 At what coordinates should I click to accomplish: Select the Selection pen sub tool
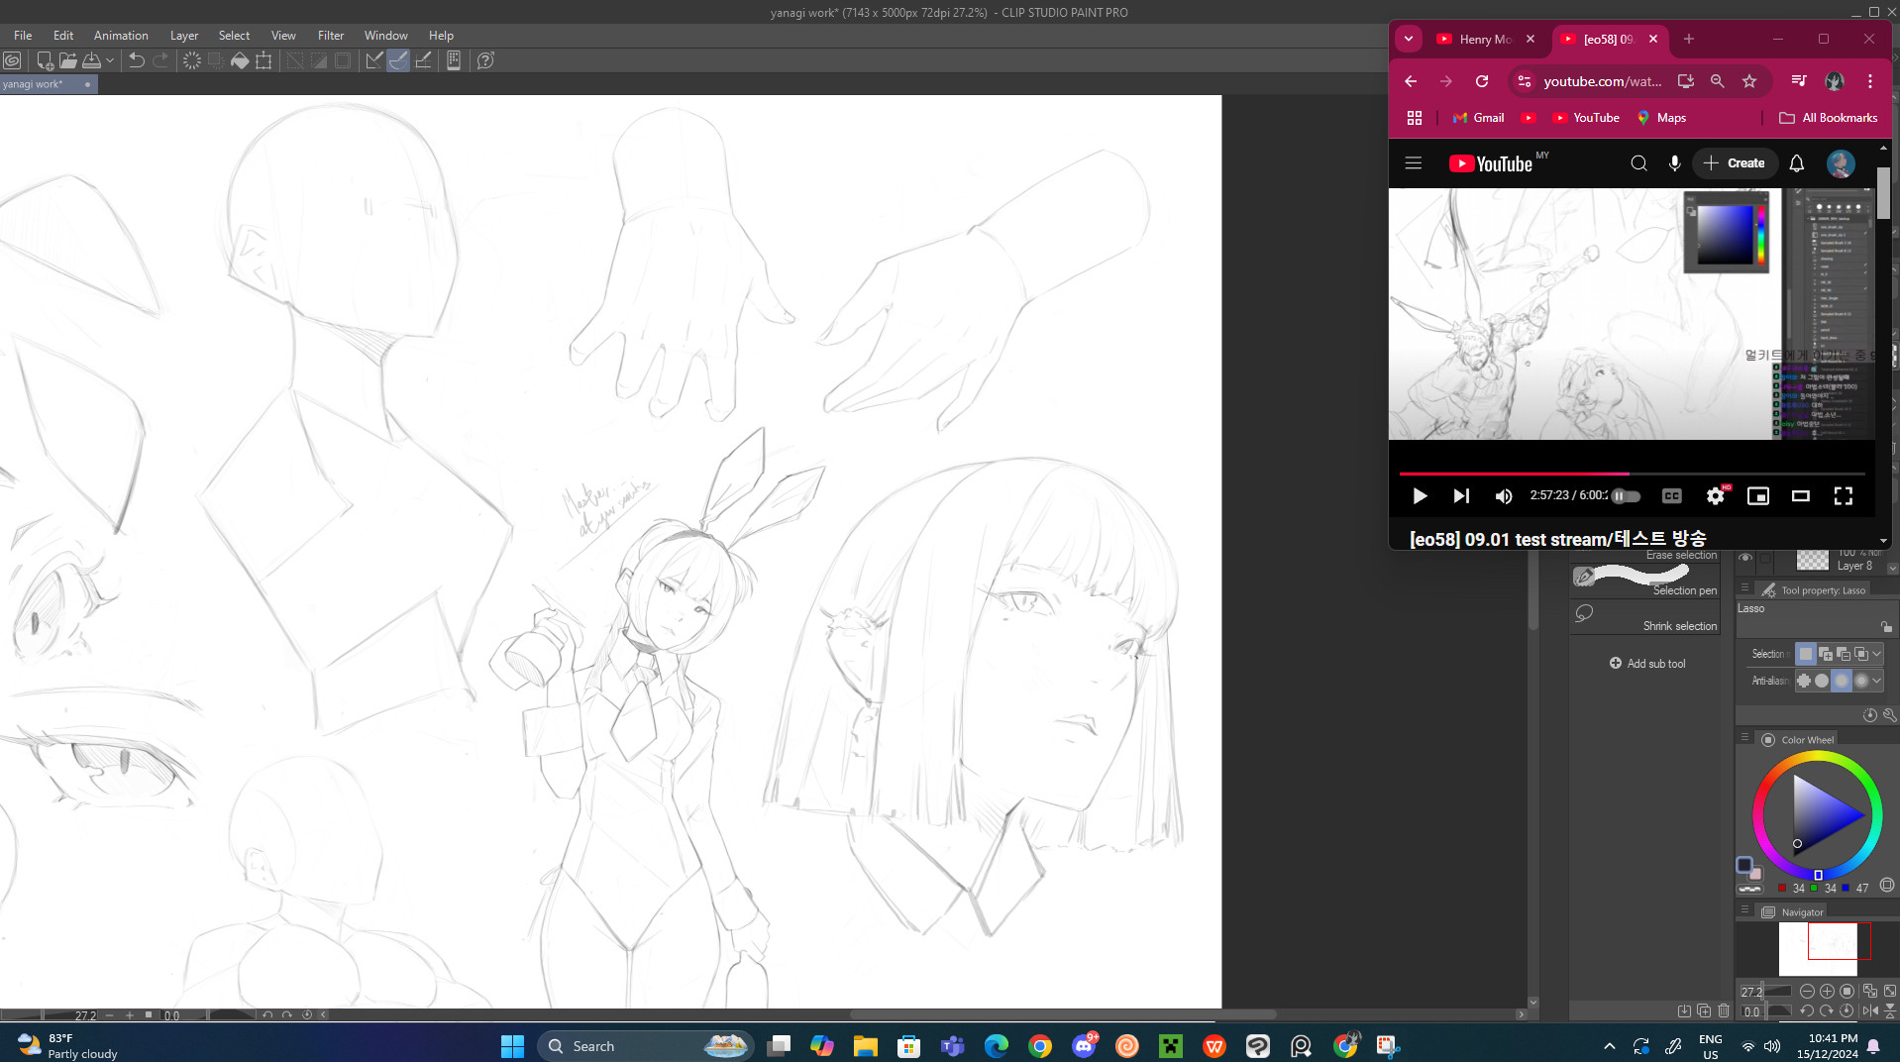[x=1645, y=581]
